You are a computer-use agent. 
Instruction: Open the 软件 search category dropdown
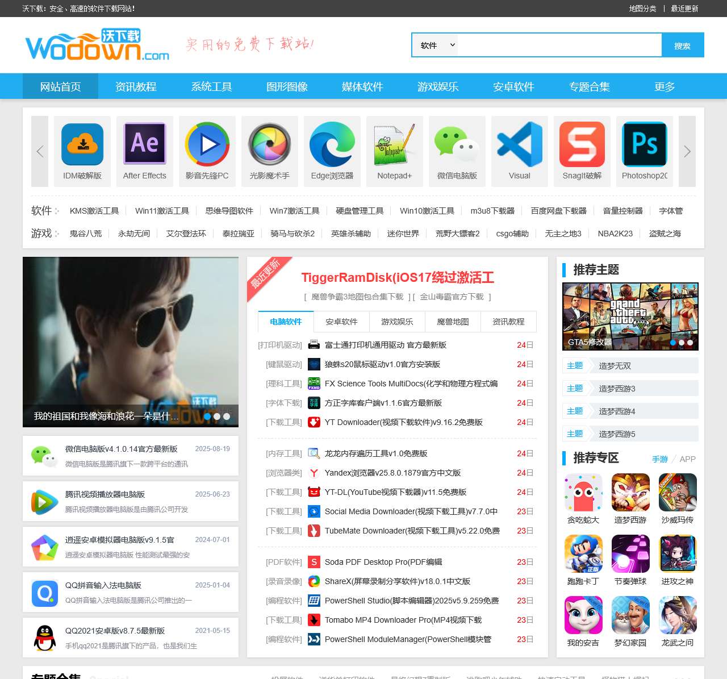point(434,45)
